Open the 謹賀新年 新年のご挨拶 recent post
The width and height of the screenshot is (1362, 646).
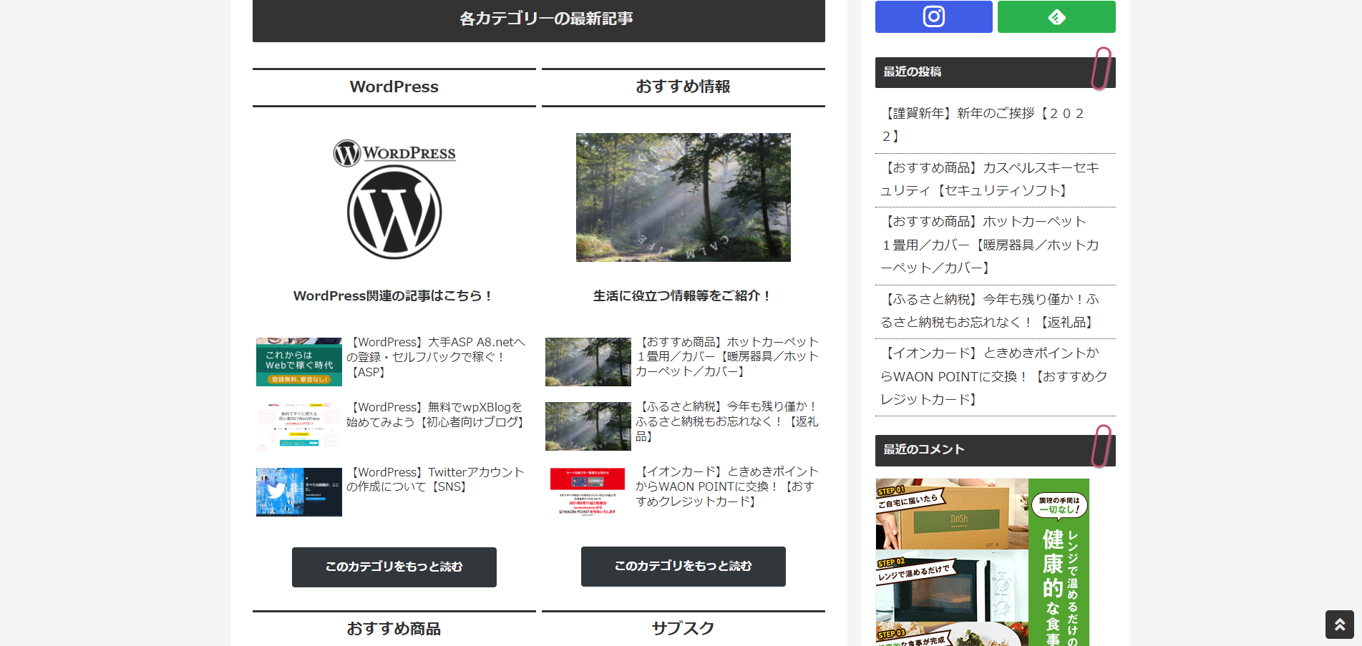(x=985, y=124)
